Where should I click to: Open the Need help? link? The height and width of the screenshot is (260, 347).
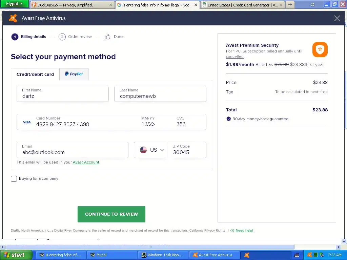(x=244, y=230)
